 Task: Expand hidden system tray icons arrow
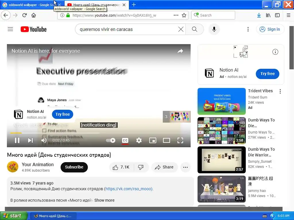point(272,216)
